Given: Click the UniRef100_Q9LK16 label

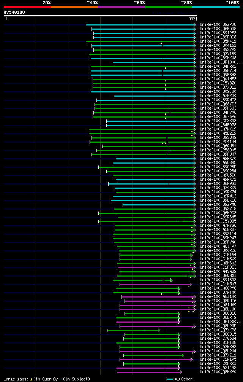Looking at the screenshot, I should (218, 200).
